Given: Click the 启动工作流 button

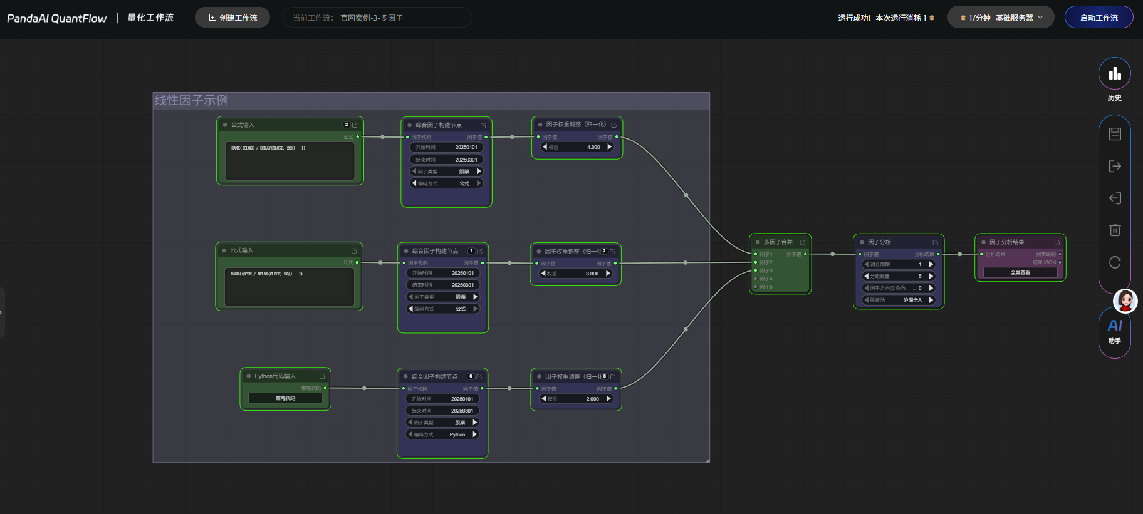Looking at the screenshot, I should tap(1099, 18).
